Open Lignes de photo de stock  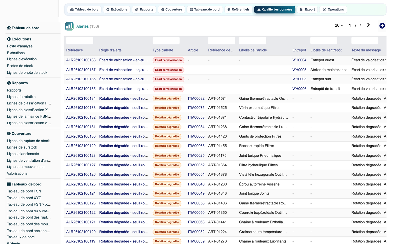point(27,73)
